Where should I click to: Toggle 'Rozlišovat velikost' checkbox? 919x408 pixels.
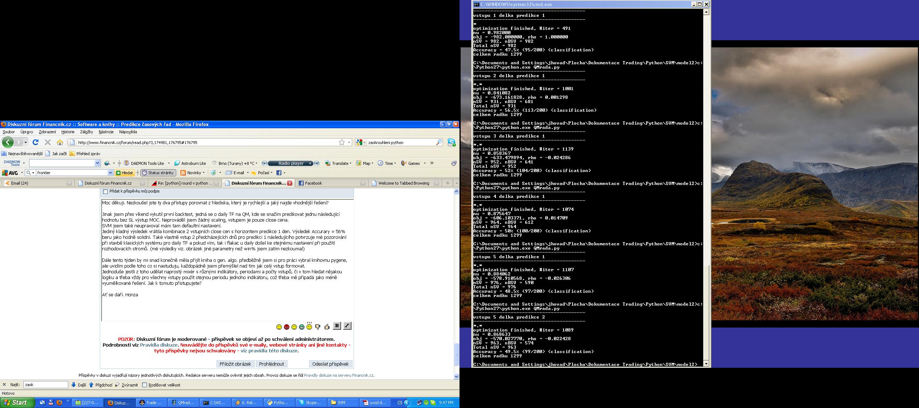click(x=144, y=385)
